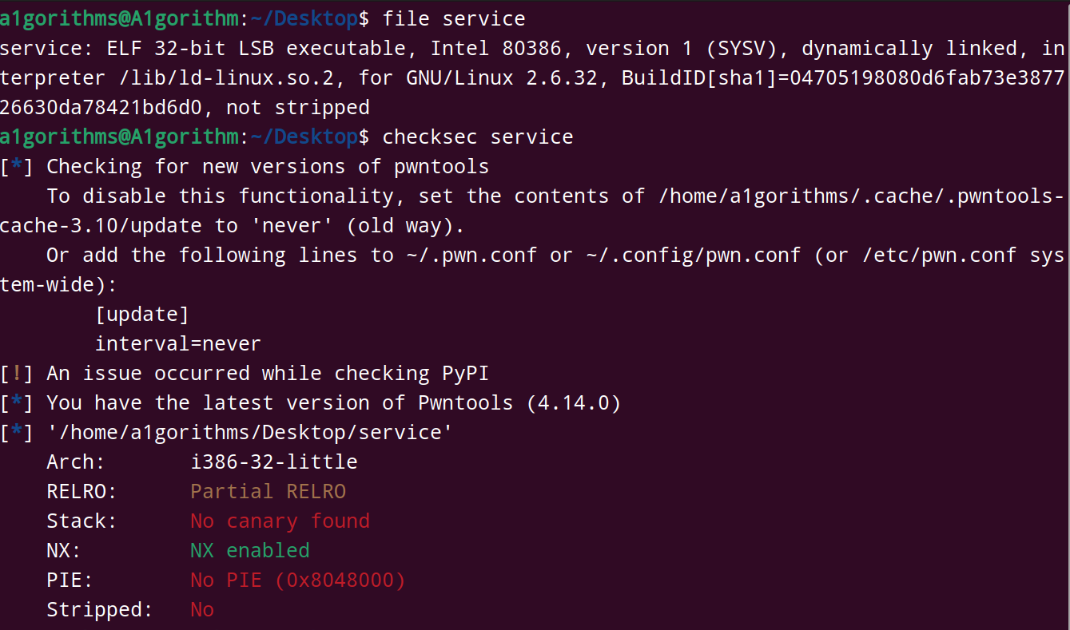Image resolution: width=1070 pixels, height=630 pixels.
Task: Click the 'Partial RELRO' value
Action: [x=268, y=492]
